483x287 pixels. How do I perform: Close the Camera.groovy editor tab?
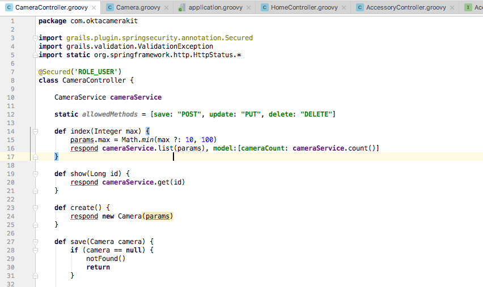[165, 8]
